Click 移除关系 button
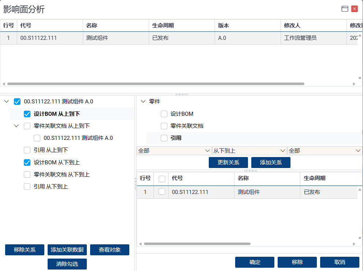The image size is (363, 271). [25, 250]
